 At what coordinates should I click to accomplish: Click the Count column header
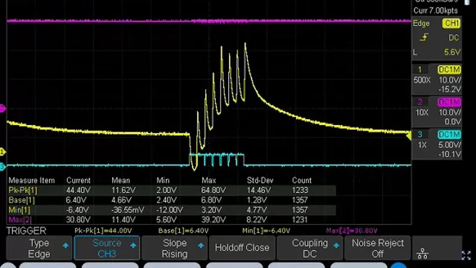coord(302,180)
